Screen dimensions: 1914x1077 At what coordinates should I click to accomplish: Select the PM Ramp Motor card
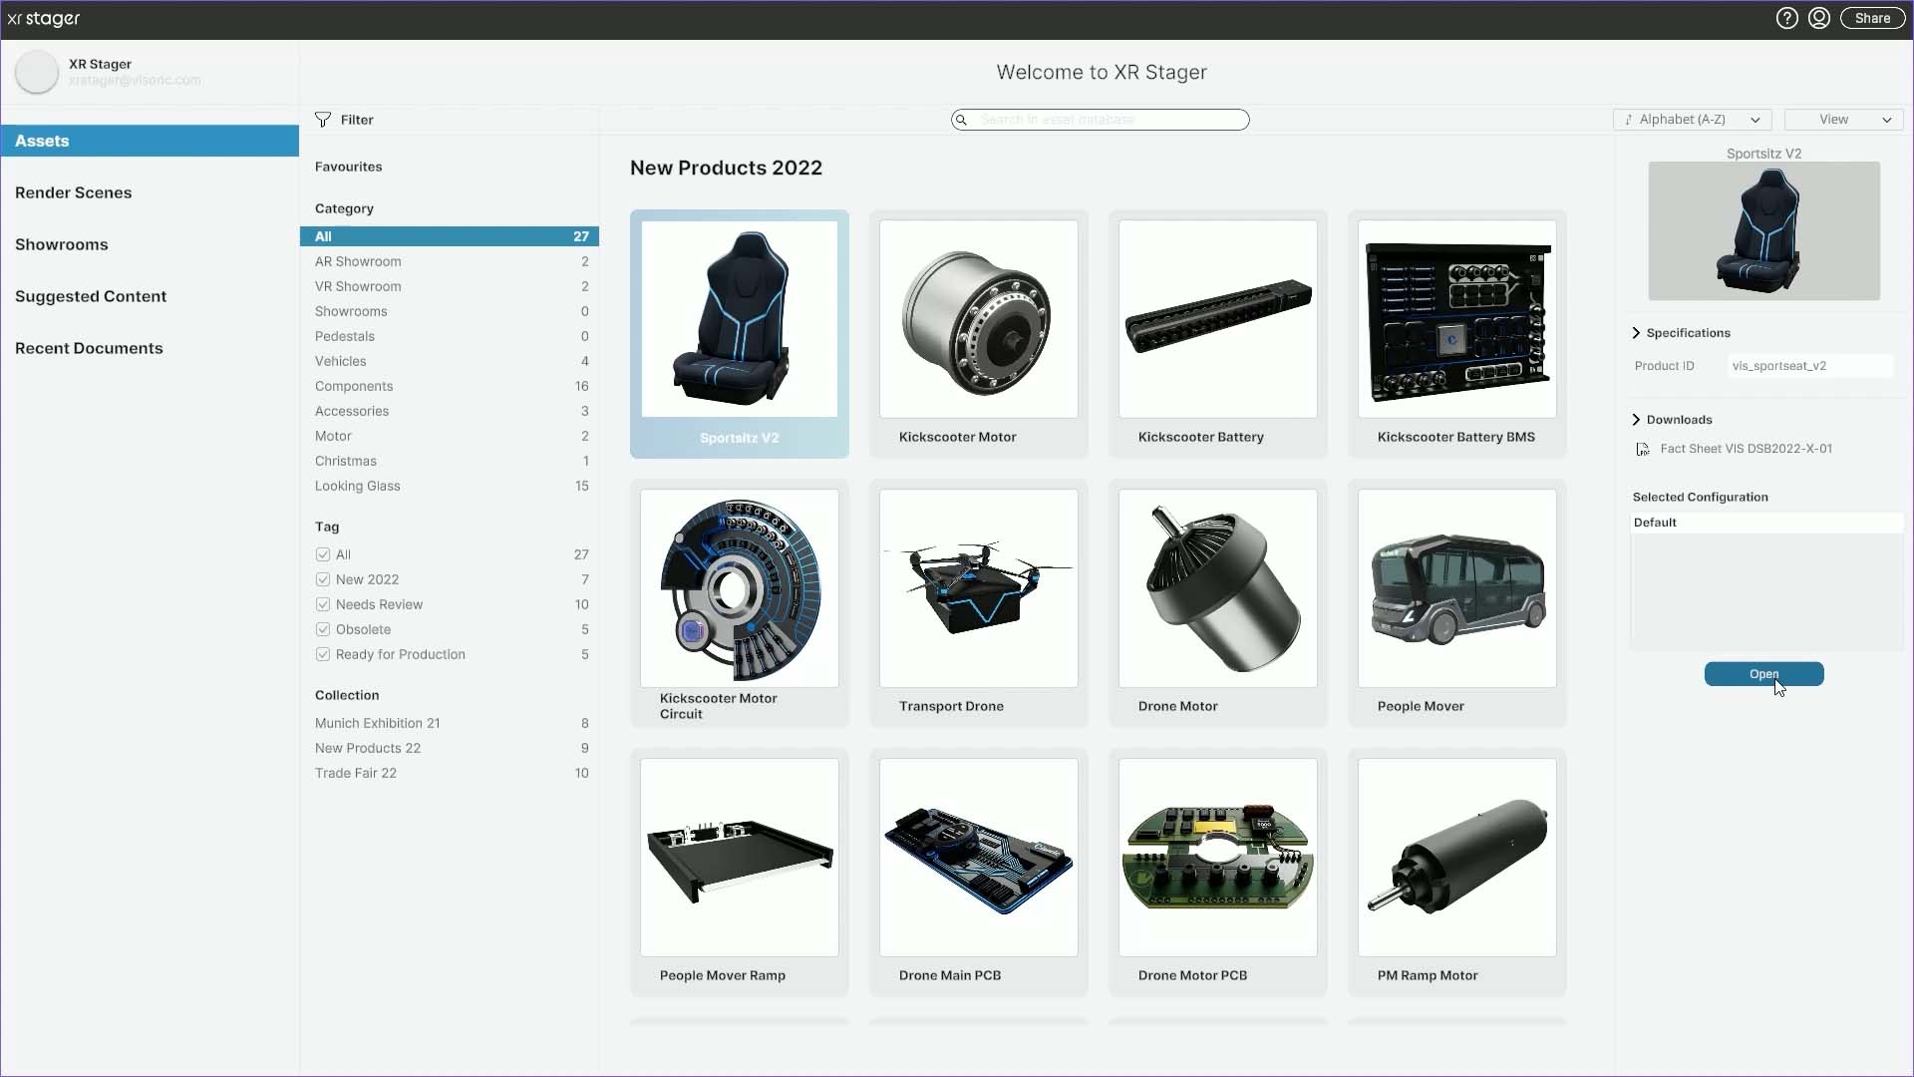[x=1457, y=873]
